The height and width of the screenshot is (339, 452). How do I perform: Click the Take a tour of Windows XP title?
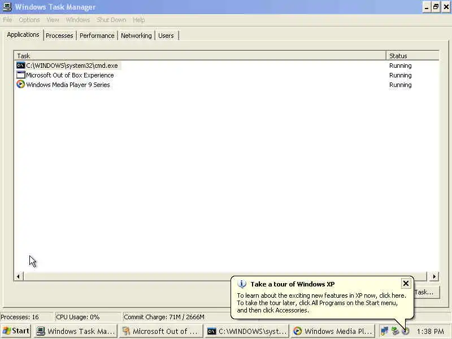point(292,284)
